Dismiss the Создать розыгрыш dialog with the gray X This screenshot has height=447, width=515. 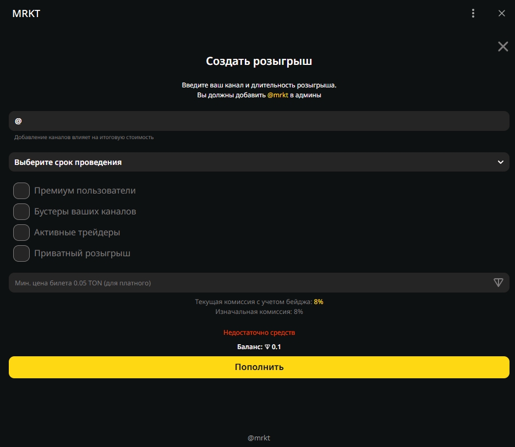point(503,47)
